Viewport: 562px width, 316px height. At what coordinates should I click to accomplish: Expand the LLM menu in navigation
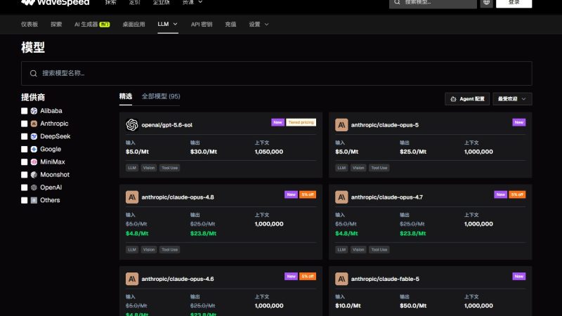[x=168, y=24]
